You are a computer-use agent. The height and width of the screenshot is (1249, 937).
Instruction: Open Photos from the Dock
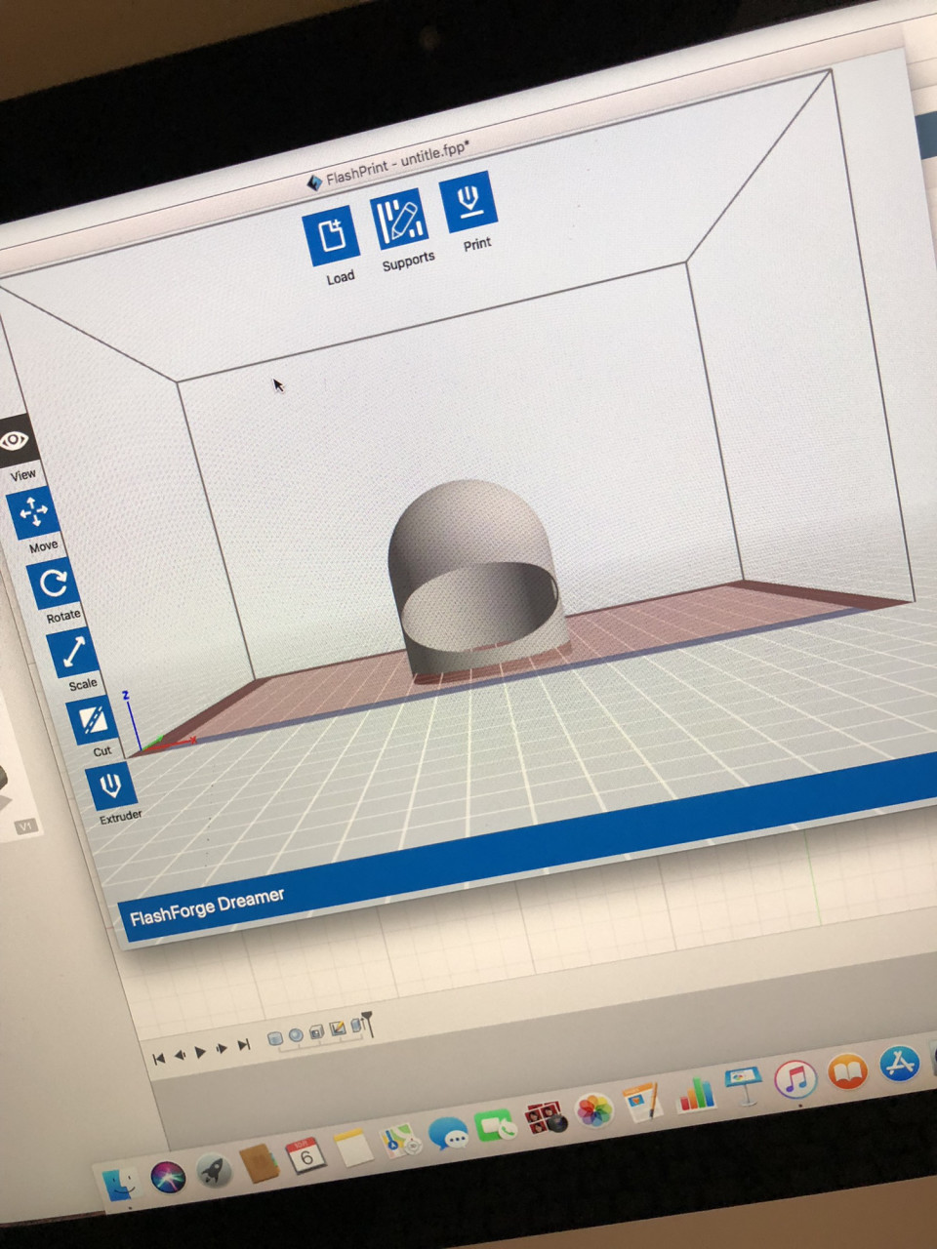coord(594,1110)
